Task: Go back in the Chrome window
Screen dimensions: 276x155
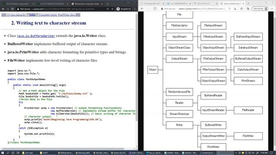Action: point(3,9)
